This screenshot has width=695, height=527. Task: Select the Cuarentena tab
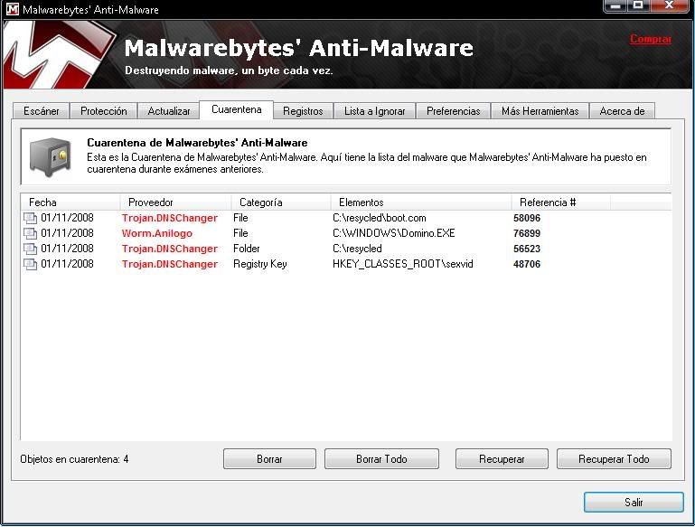pos(237,109)
